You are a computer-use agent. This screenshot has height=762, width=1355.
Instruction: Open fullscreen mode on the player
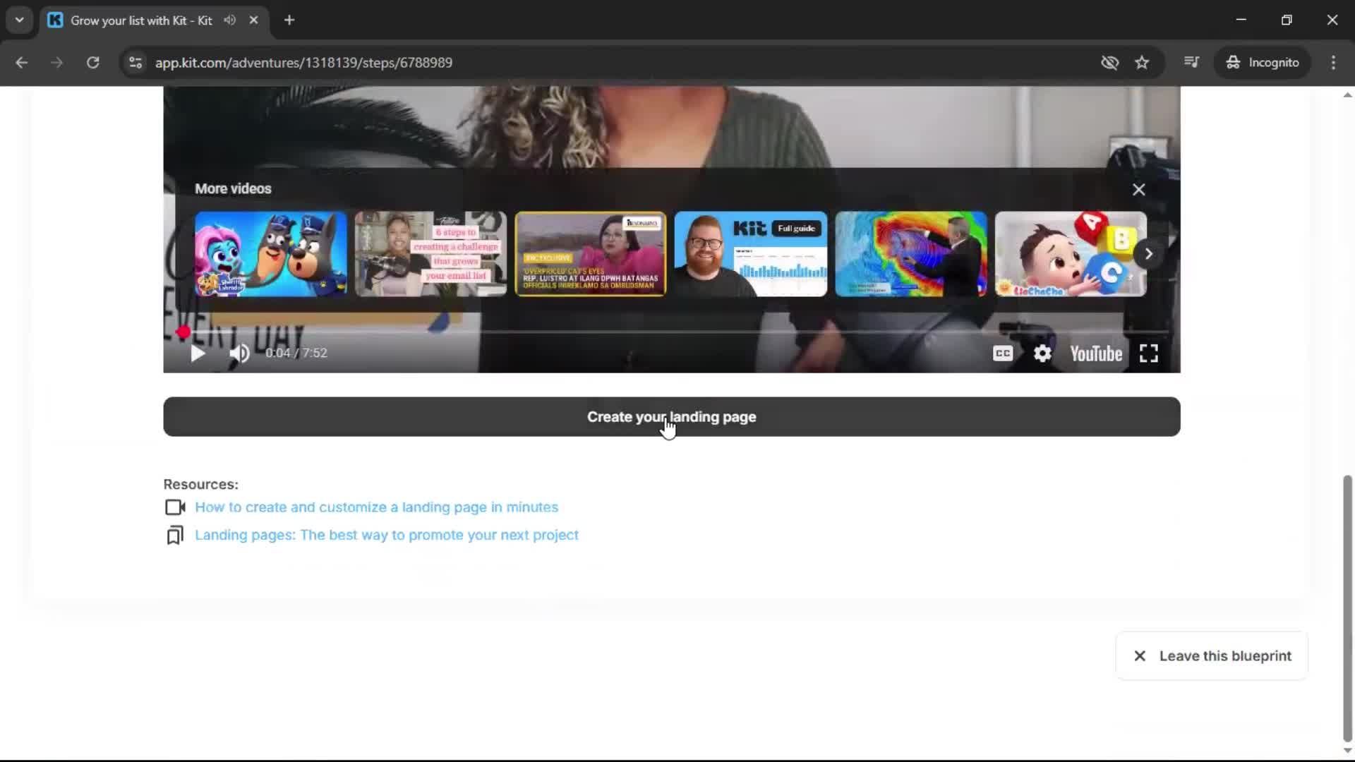pyautogui.click(x=1148, y=353)
